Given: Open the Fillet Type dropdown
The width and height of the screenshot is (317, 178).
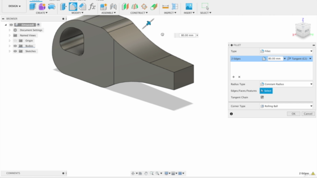Looking at the screenshot, I should (286, 51).
